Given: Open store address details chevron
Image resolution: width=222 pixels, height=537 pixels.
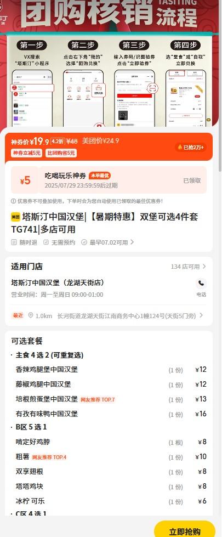Looking at the screenshot, I should [x=201, y=315].
